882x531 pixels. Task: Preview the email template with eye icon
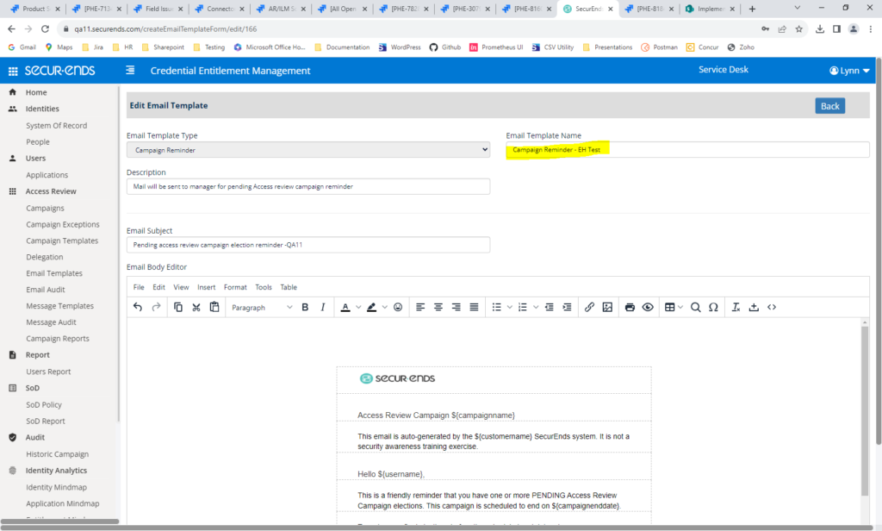[648, 307]
